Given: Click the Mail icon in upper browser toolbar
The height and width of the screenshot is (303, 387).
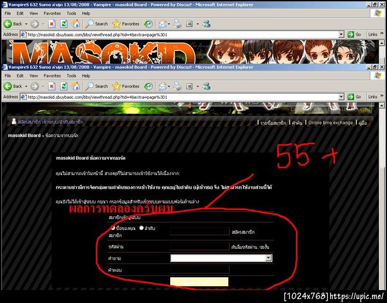Looking at the screenshot, I should click(x=163, y=24).
